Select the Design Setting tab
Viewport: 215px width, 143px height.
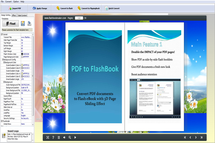point(6,15)
